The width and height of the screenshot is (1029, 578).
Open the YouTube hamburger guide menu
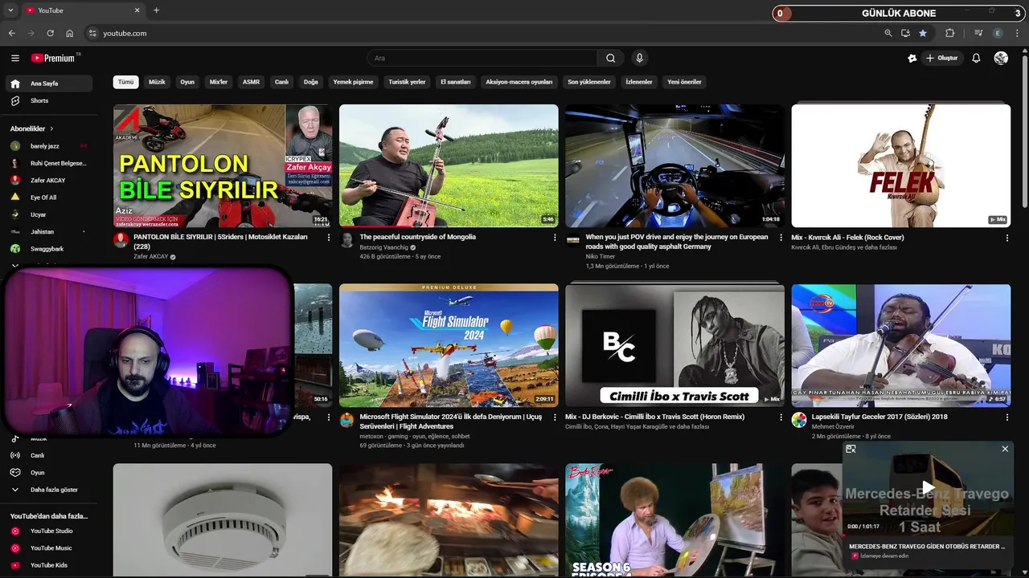click(x=15, y=58)
